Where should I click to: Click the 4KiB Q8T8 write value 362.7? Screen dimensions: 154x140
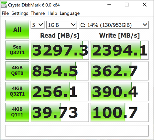pos(119,71)
